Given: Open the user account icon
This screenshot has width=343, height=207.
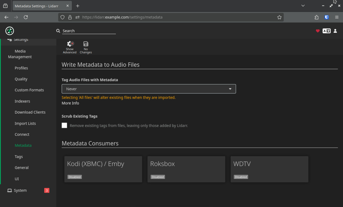Looking at the screenshot, I should click(x=335, y=31).
